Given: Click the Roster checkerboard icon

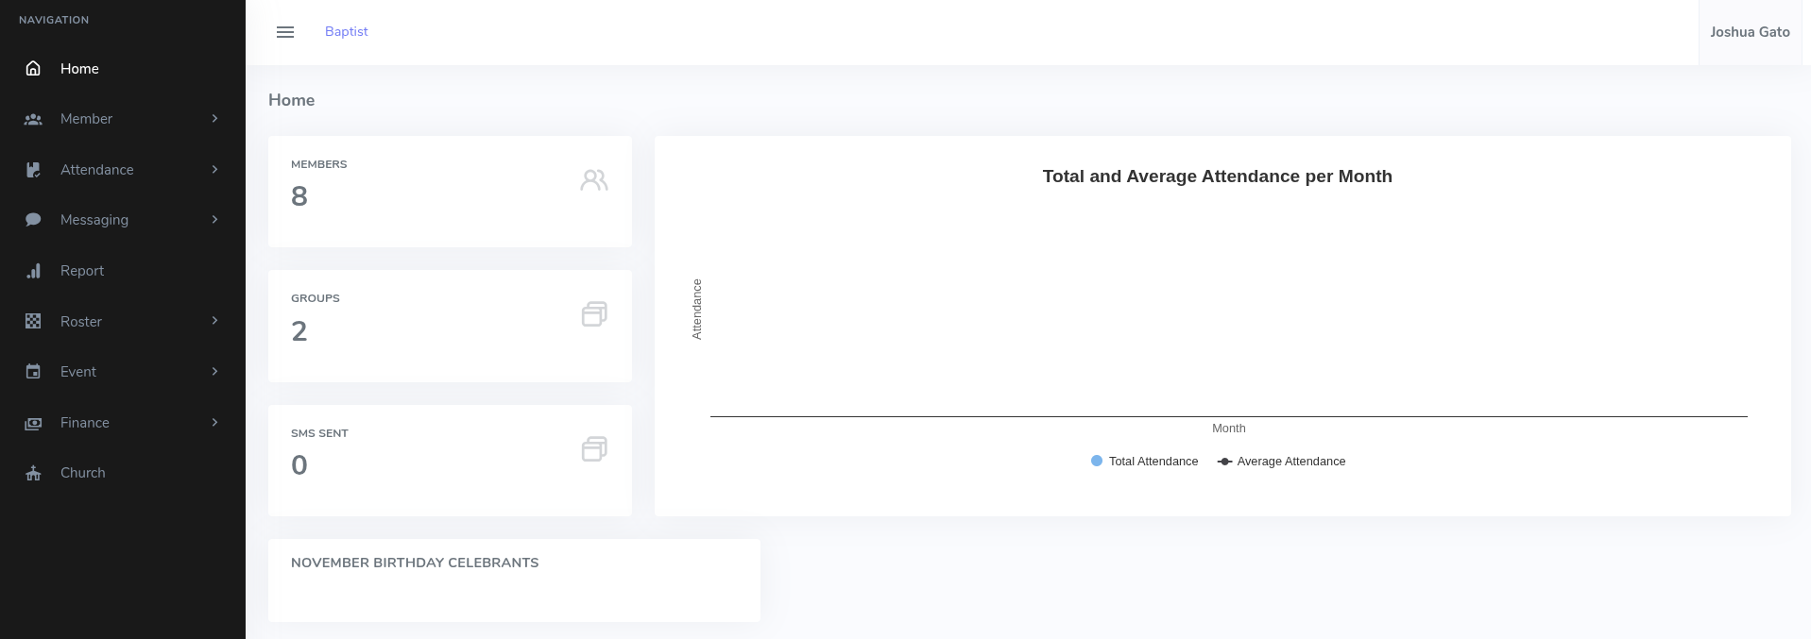Looking at the screenshot, I should [x=33, y=322].
